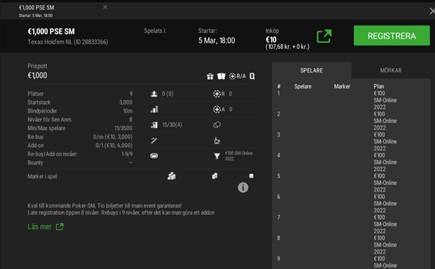Click the Spelare column header
Image resolution: width=435 pixels, height=269 pixels.
coord(303,86)
